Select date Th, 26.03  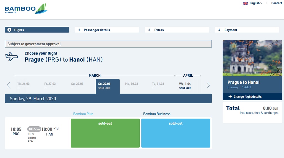tap(23, 86)
